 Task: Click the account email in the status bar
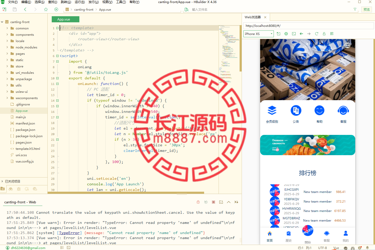[28, 248]
